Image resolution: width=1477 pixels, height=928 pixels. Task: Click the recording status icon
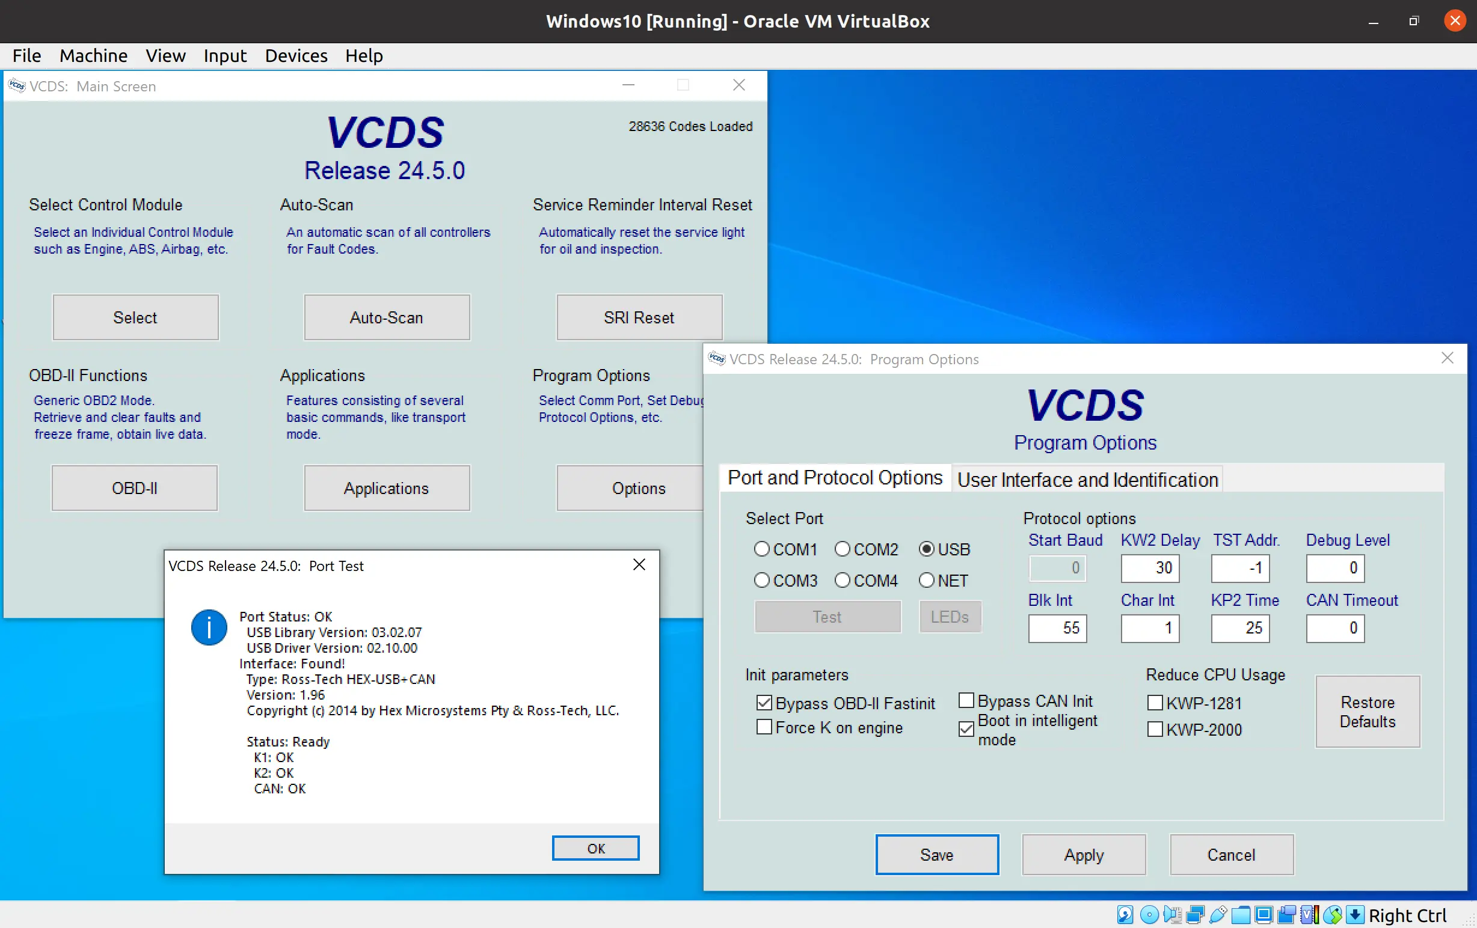click(1287, 915)
